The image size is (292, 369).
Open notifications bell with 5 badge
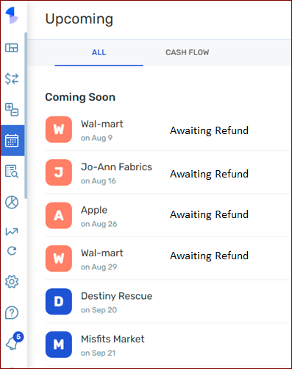coord(14,341)
